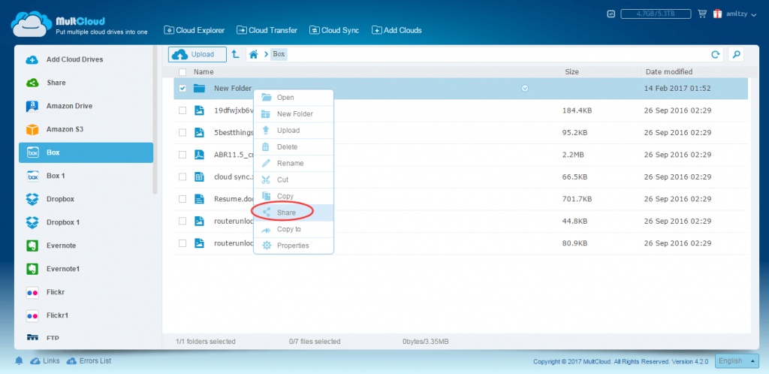Screen dimensions: 769x374
Task: Click the PDF icon of ABR11.5 file
Action: point(198,155)
